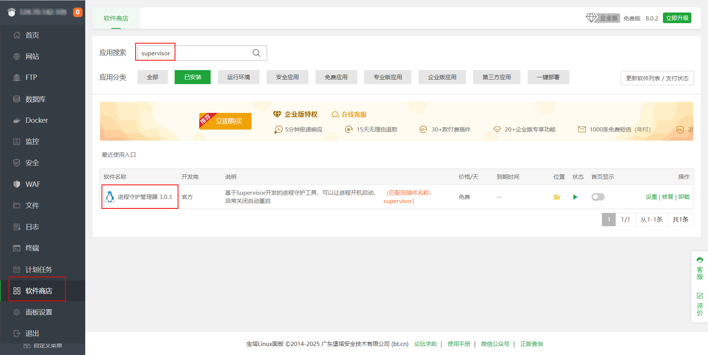Select the 运行环境 category filter

(x=238, y=77)
